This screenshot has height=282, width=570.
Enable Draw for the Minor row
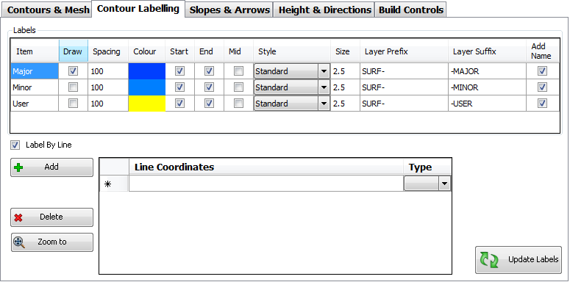tap(74, 87)
